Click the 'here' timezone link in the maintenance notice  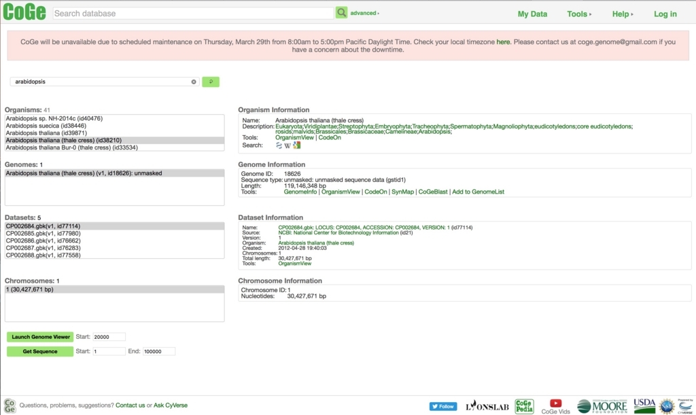(503, 41)
